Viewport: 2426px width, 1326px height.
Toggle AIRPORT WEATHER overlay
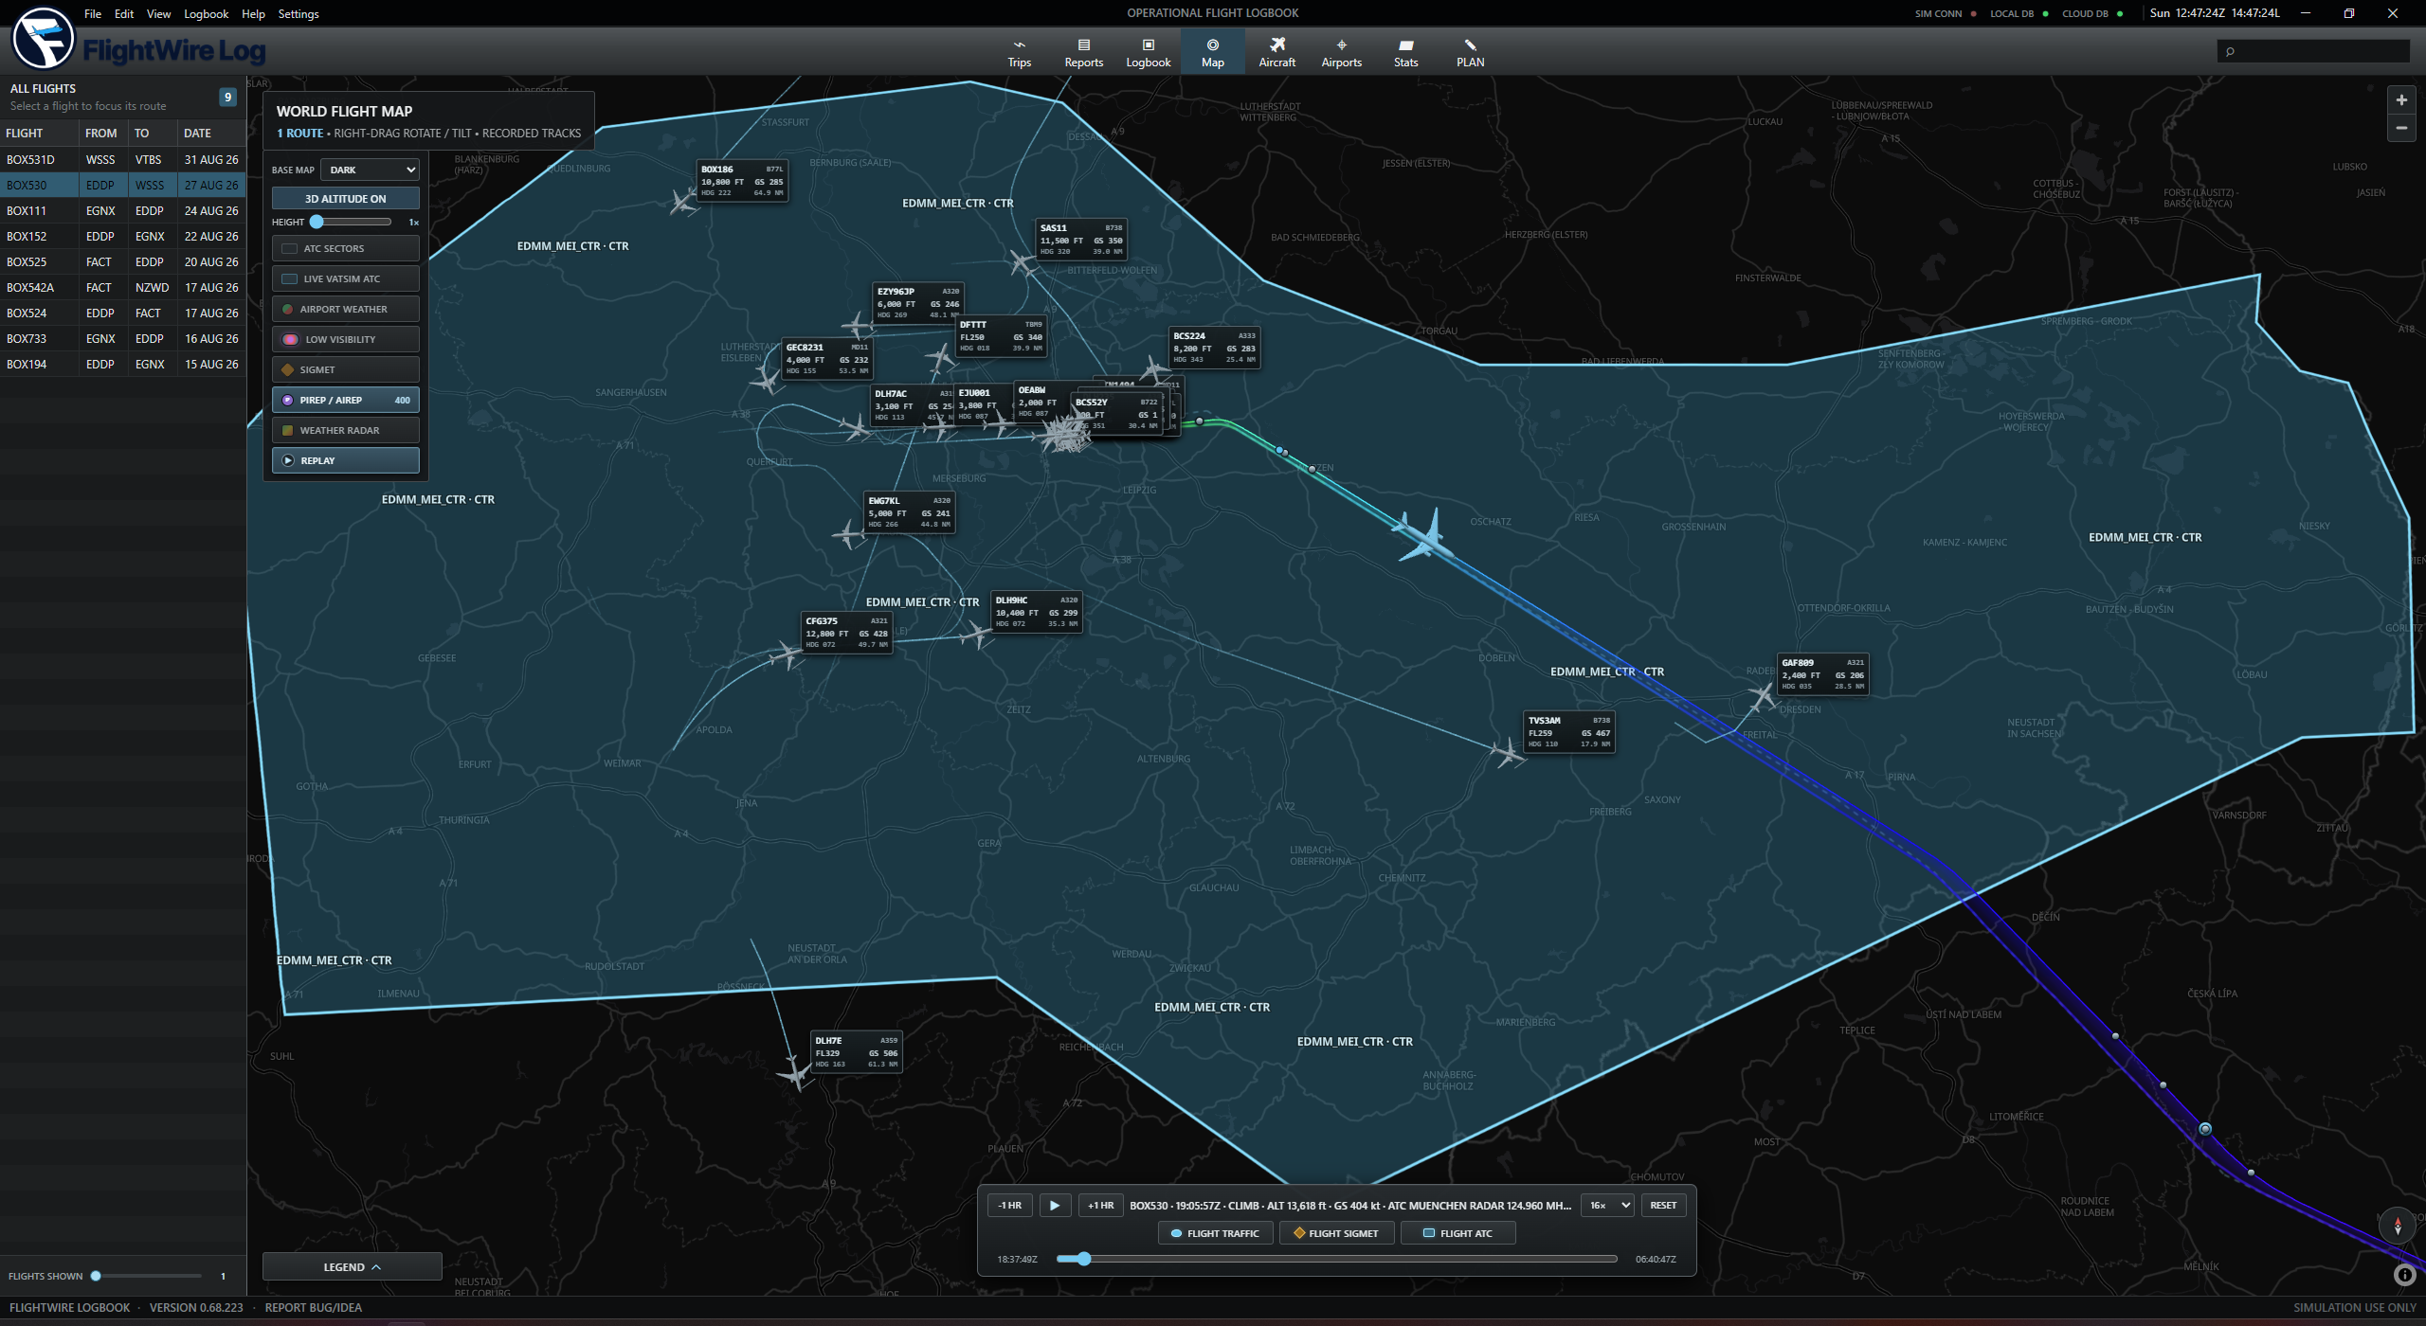[345, 309]
